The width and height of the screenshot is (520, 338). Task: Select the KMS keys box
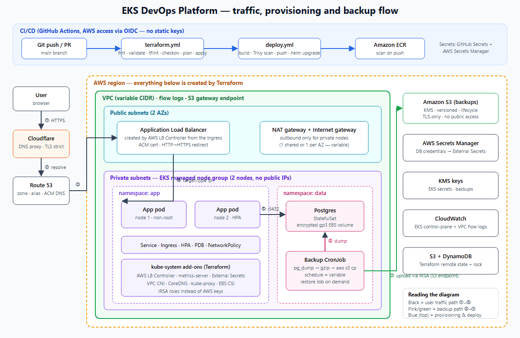(x=451, y=185)
